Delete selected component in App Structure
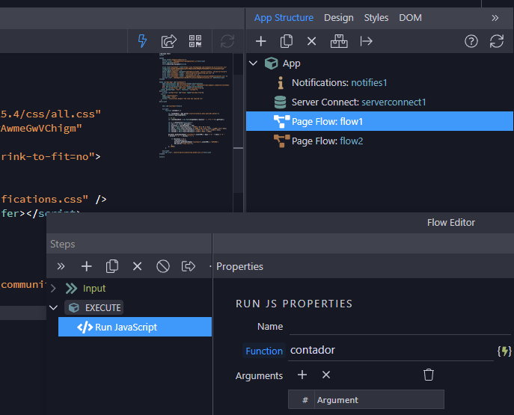Screen dimensions: 514x415 click(312, 41)
